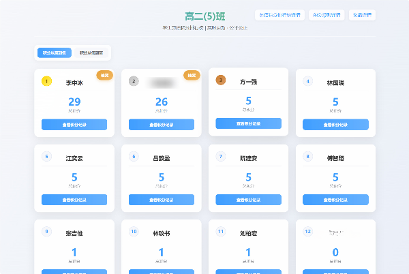Select the 积分从高到低 sort tab
Image resolution: width=409 pixels, height=274 pixels.
pos(55,52)
